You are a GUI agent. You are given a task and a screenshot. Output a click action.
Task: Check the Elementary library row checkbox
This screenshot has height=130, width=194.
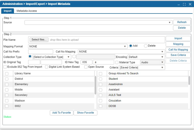7,84
